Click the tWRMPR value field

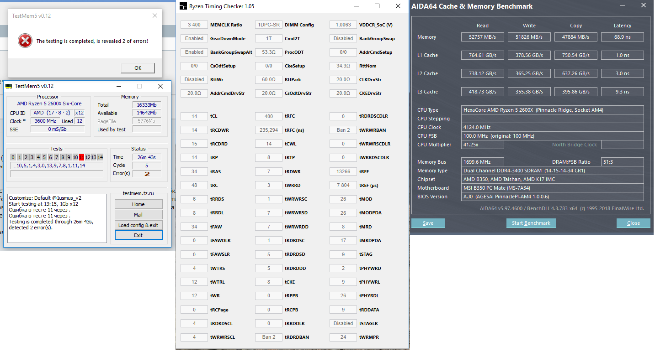[x=343, y=337]
